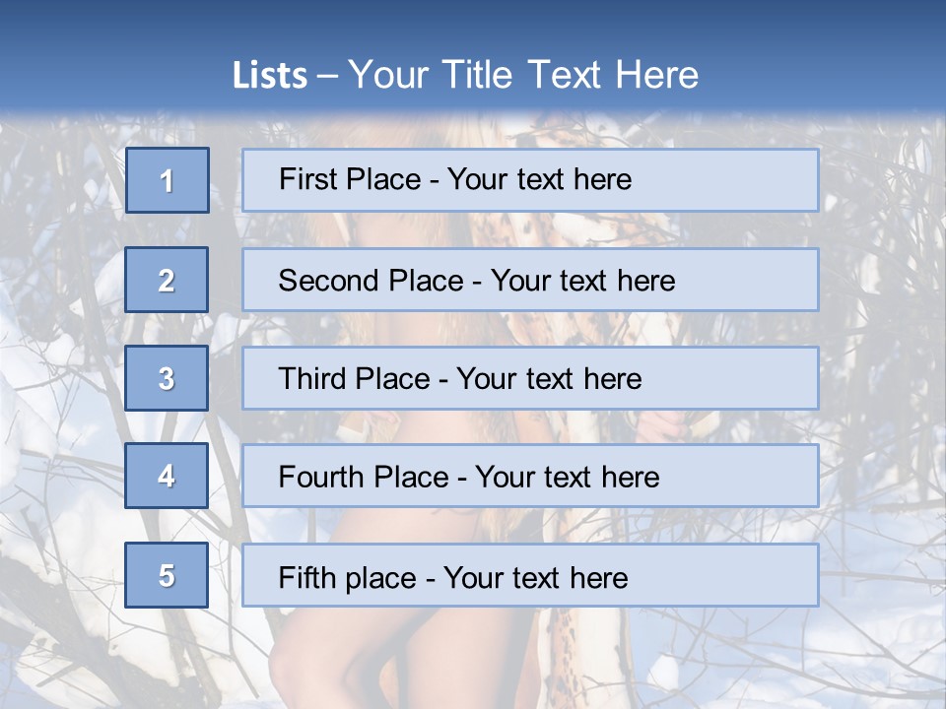Click the Fourth Place text bar
Screen dimensions: 946x709
[530, 476]
